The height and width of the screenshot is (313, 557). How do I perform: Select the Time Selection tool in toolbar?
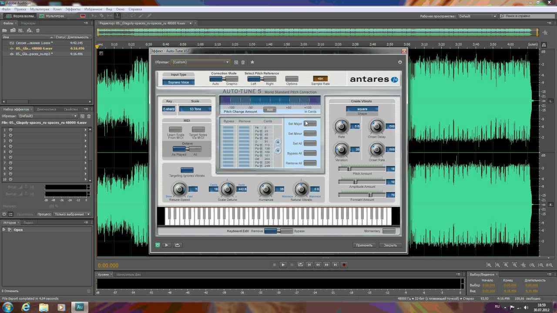[117, 16]
